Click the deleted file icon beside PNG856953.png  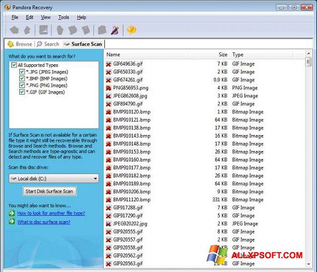coord(108,88)
